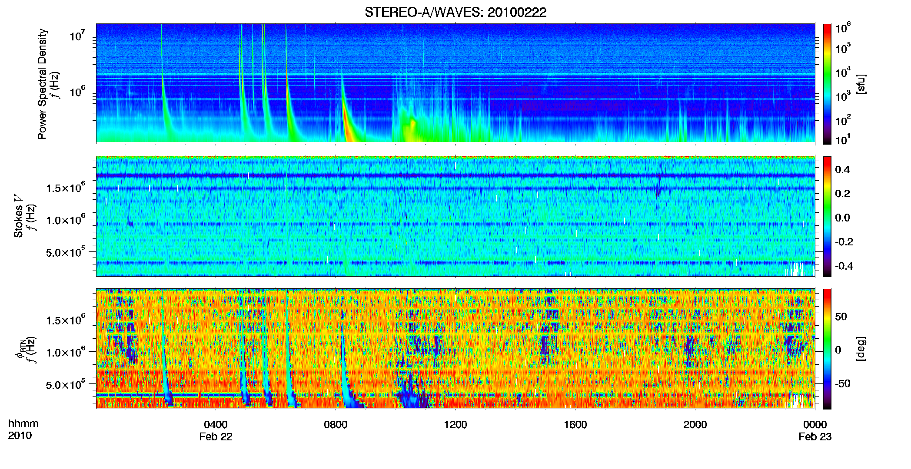The image size is (911, 469).
Task: Select the Power Spectral Density axis label
Action: click(42, 84)
